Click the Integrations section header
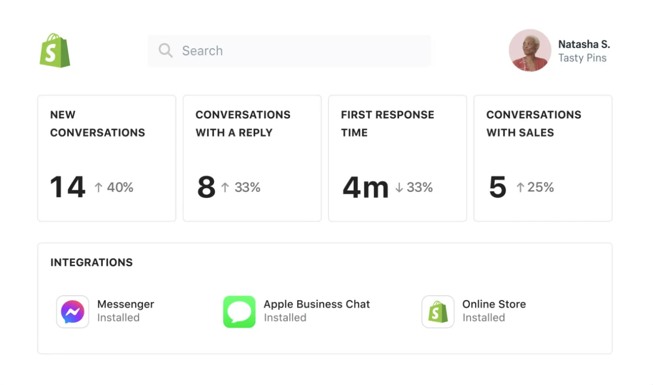The width and height of the screenshot is (653, 385). click(91, 262)
